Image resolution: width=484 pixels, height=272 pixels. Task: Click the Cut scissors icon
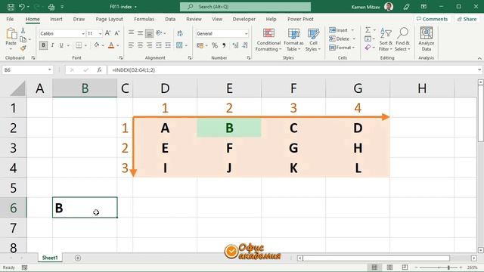pos(23,30)
